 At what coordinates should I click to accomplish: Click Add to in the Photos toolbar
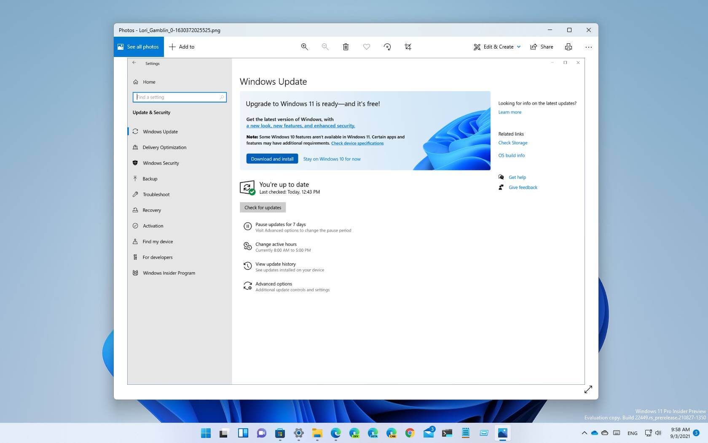(x=182, y=47)
